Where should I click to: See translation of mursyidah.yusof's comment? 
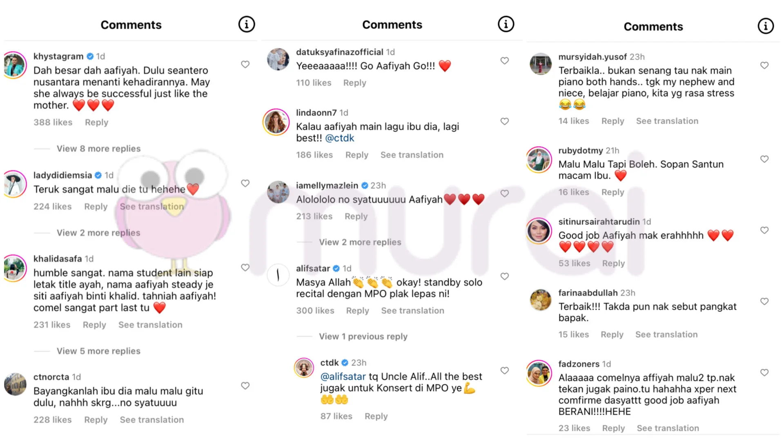(x=667, y=121)
